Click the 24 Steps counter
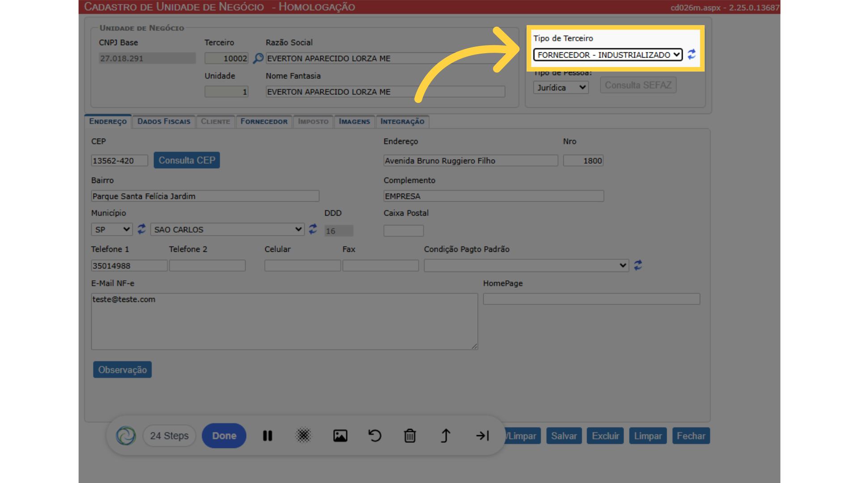The image size is (859, 483). click(169, 436)
